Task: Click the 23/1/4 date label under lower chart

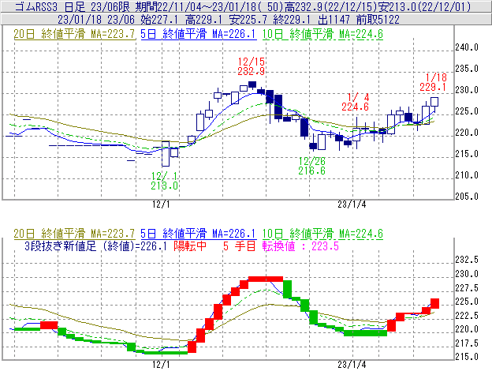Action: coord(352,365)
